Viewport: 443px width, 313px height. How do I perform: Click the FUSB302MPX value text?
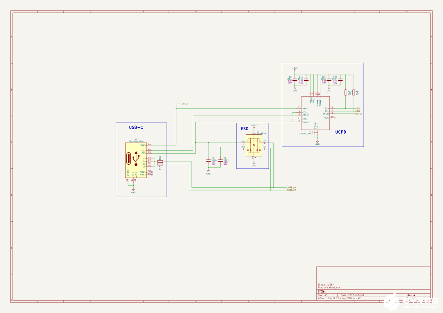click(x=306, y=134)
